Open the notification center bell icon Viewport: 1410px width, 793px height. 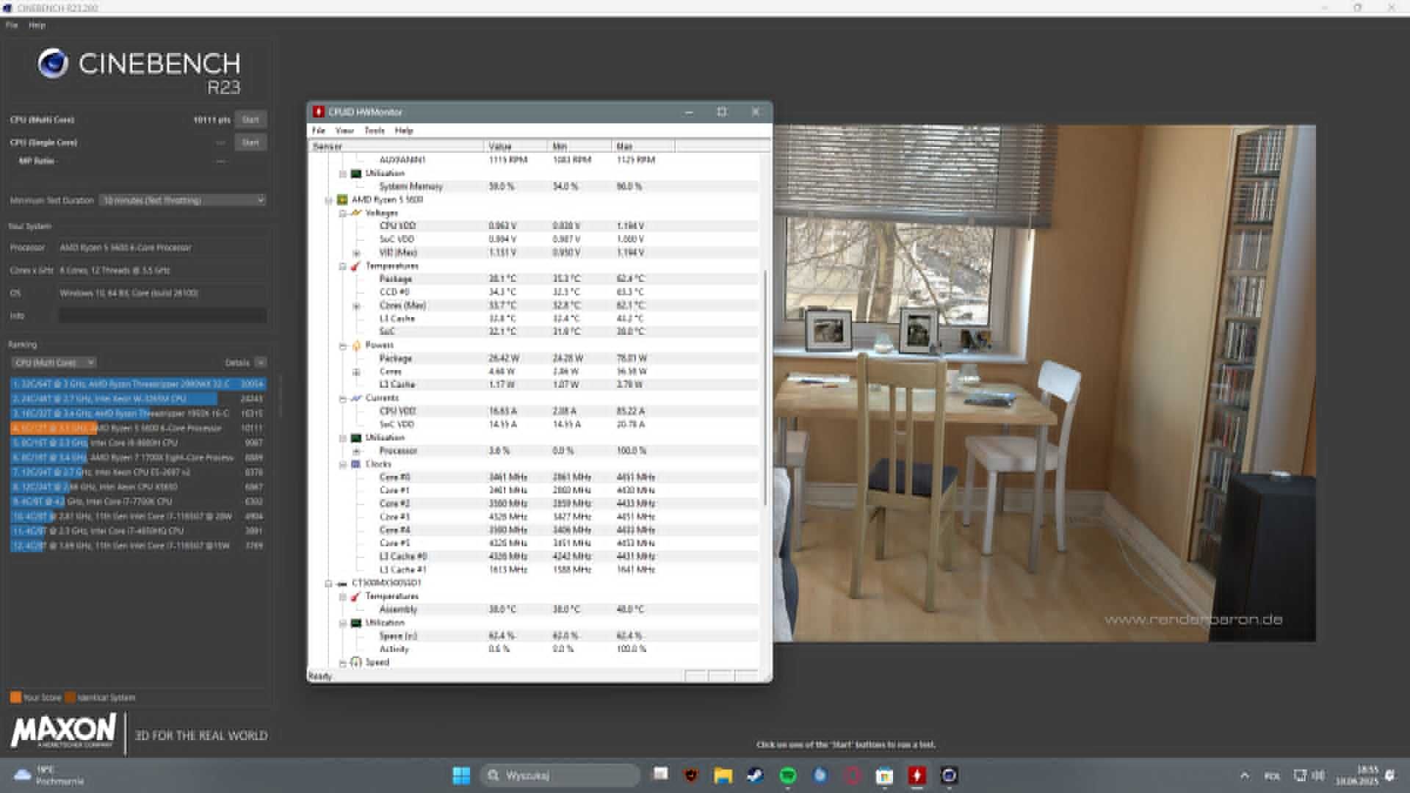(1389, 775)
